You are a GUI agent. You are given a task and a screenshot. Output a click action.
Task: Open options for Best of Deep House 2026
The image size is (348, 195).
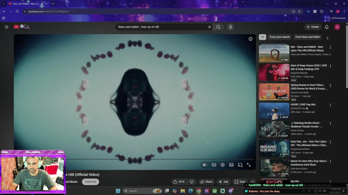coord(330,66)
